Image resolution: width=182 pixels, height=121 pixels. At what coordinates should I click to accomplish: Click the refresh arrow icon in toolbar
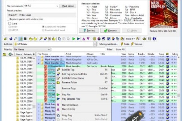pos(11,39)
